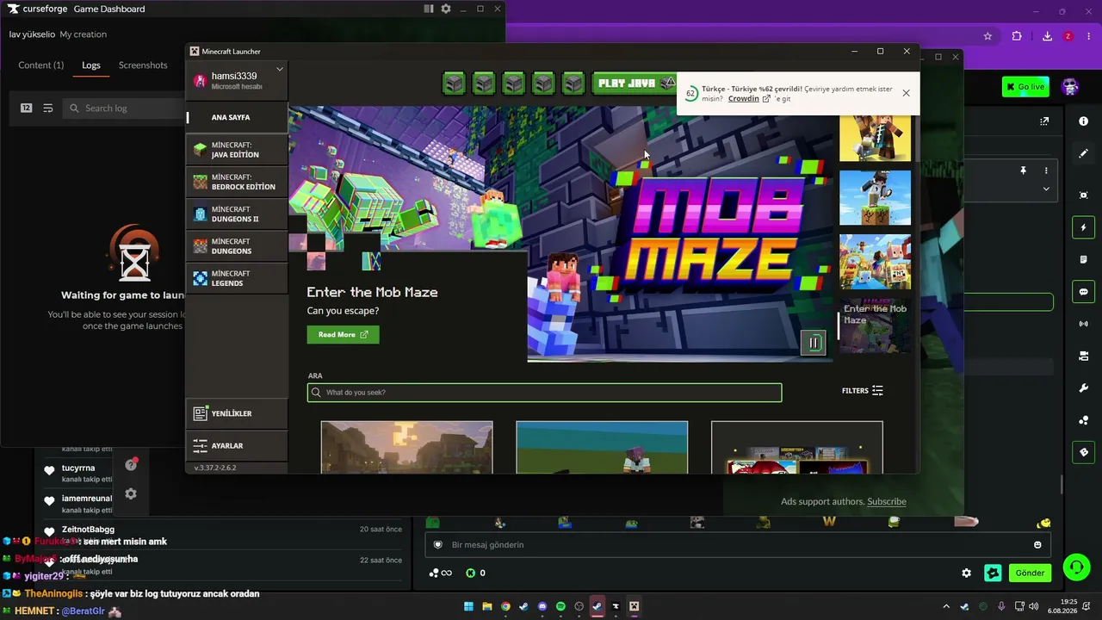Go to Ana Sayfa in Minecraft Launcher
Image resolution: width=1102 pixels, height=620 pixels.
click(x=237, y=117)
